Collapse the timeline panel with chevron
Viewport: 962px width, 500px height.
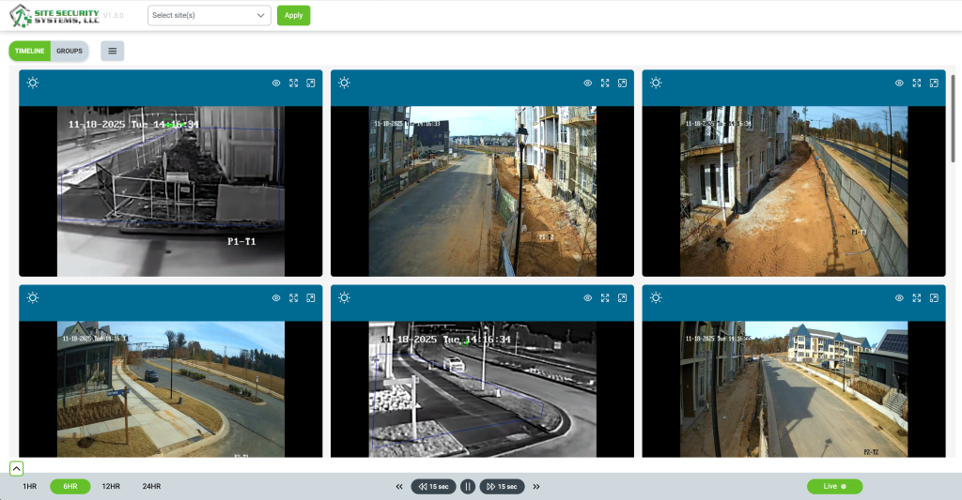(x=17, y=468)
